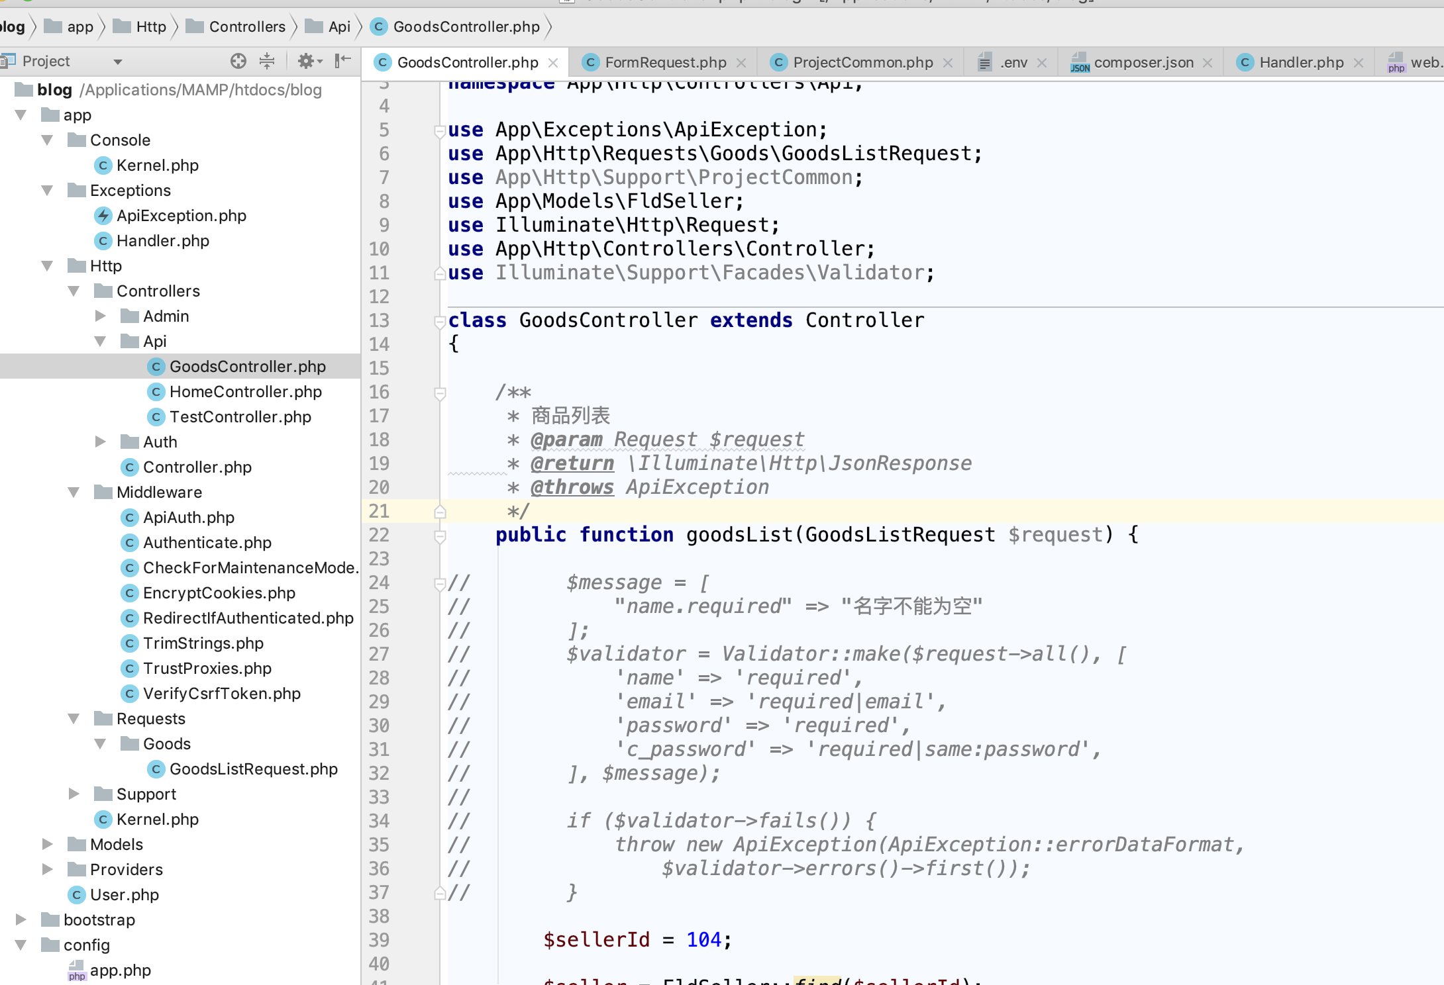Expand the Providers folder

(47, 870)
